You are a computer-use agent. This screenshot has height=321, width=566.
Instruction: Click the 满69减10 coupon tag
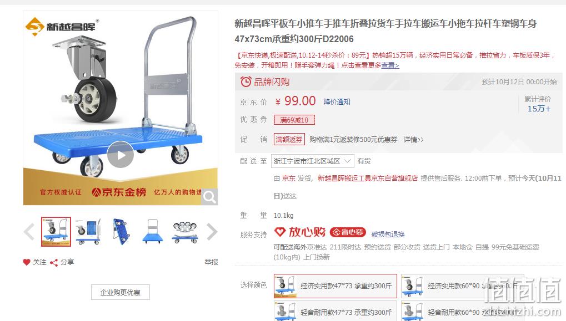(x=294, y=120)
